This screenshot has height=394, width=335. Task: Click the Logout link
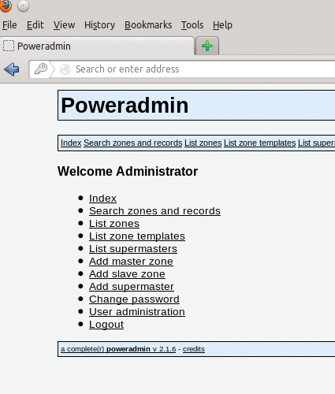[x=106, y=324]
